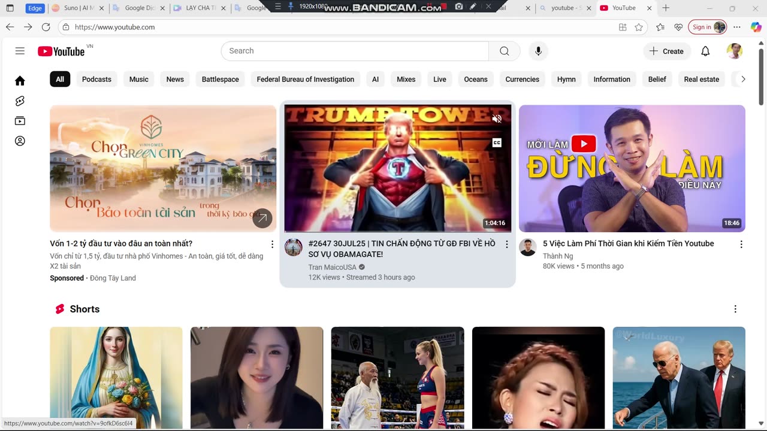Viewport: 767px width, 431px height.
Task: Open Subscriptions in the left sidebar
Action: (x=20, y=121)
